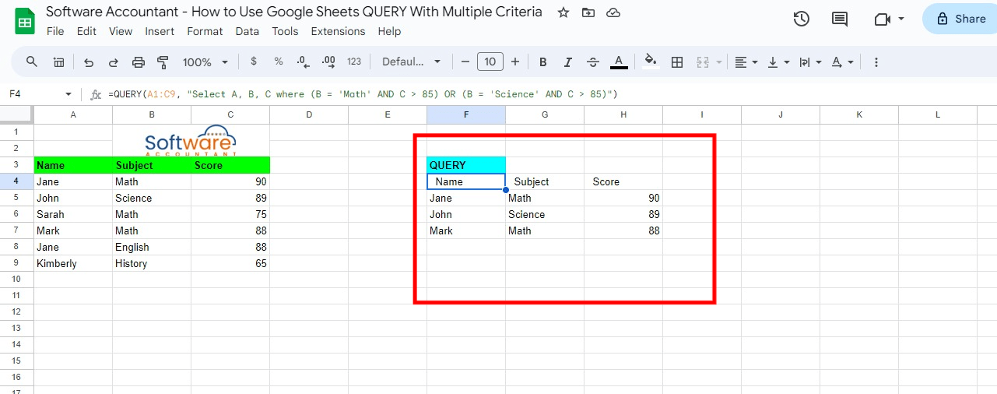Viewport: 997px width, 394px height.
Task: Open the File menu
Action: pyautogui.click(x=55, y=31)
